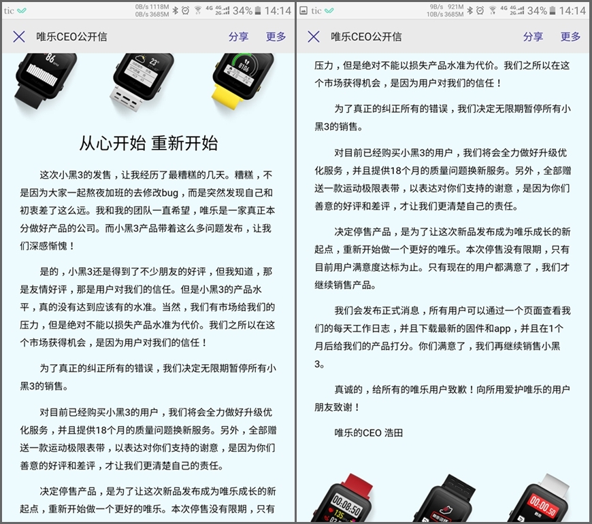Tap the heading 从心开始 重新开始
This screenshot has width=592, height=524.
(x=148, y=143)
